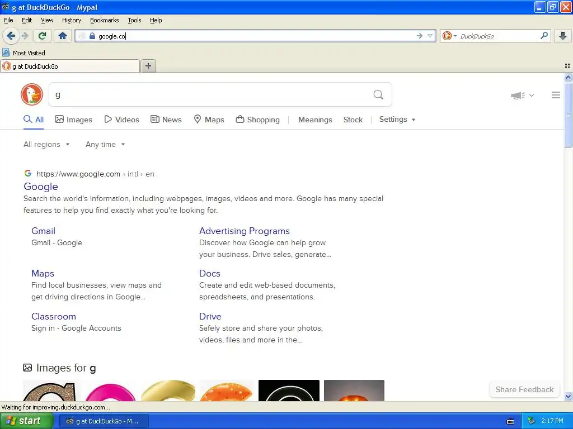Screen dimensions: 573x429
Task: Click the DuckDuckGo logo
Action: coord(32,94)
